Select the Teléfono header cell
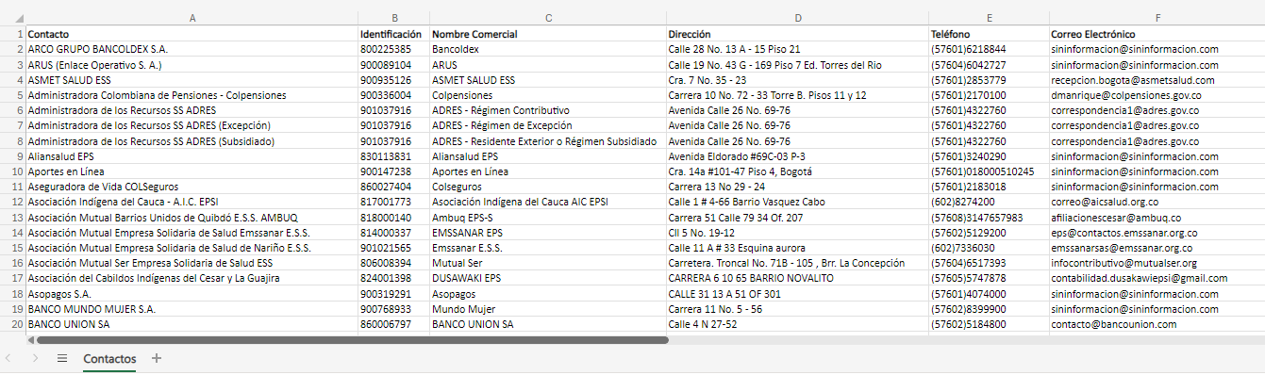 click(x=989, y=34)
